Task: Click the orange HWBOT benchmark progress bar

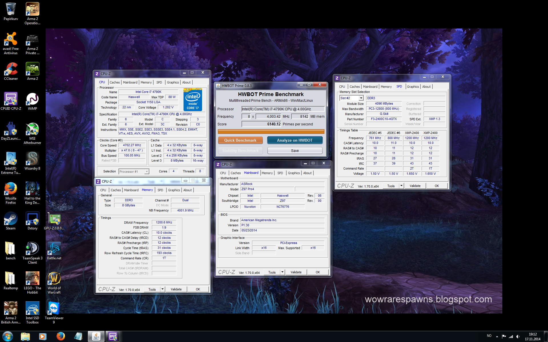Action: [271, 131]
